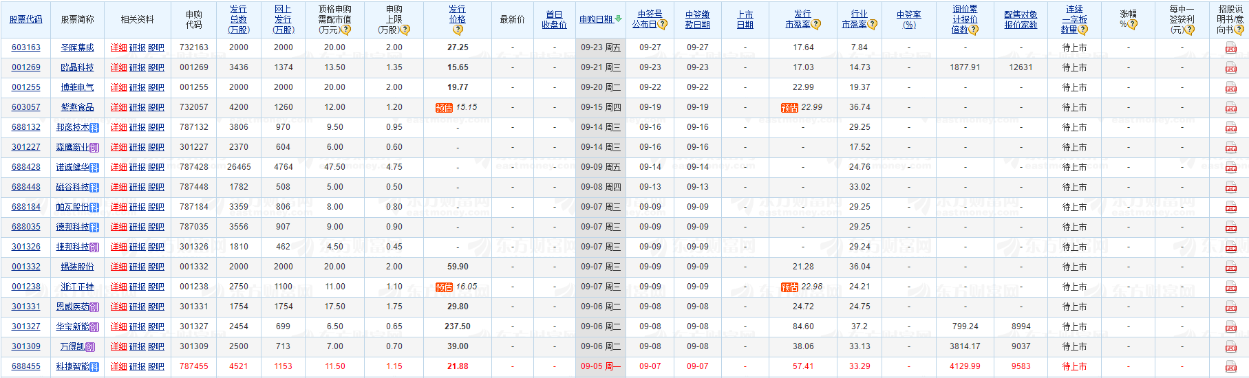The height and width of the screenshot is (378, 1249).
Task: Click help icon beside 中签号公布日 header
Action: [663, 25]
